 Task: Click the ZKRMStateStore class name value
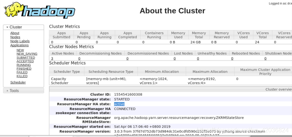click(179, 118)
